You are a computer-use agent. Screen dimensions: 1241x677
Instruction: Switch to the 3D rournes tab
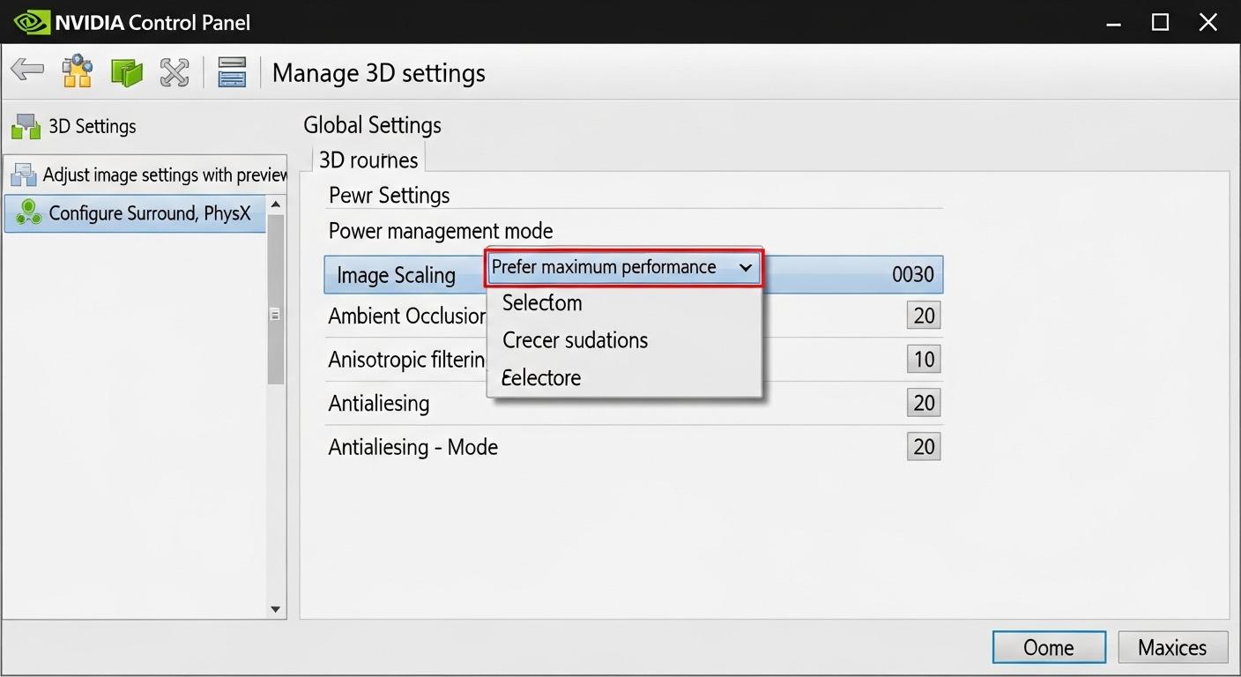coord(368,160)
